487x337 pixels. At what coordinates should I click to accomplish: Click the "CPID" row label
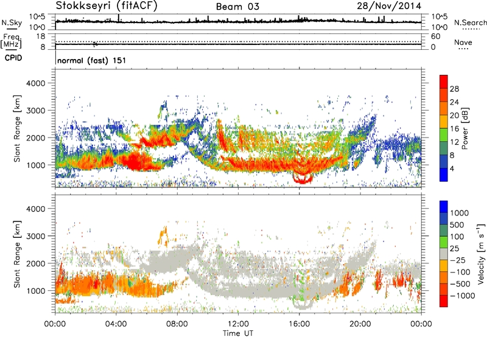click(13, 58)
